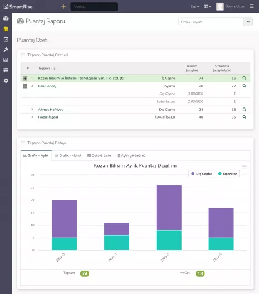Image resolution: width=259 pixels, height=294 pixels.
Task: Select the yellow calendar sidebar icon
Action: tap(6, 29)
